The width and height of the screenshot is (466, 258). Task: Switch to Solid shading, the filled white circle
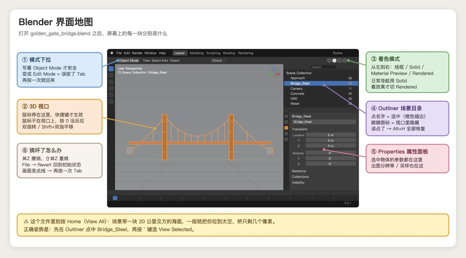(334, 61)
